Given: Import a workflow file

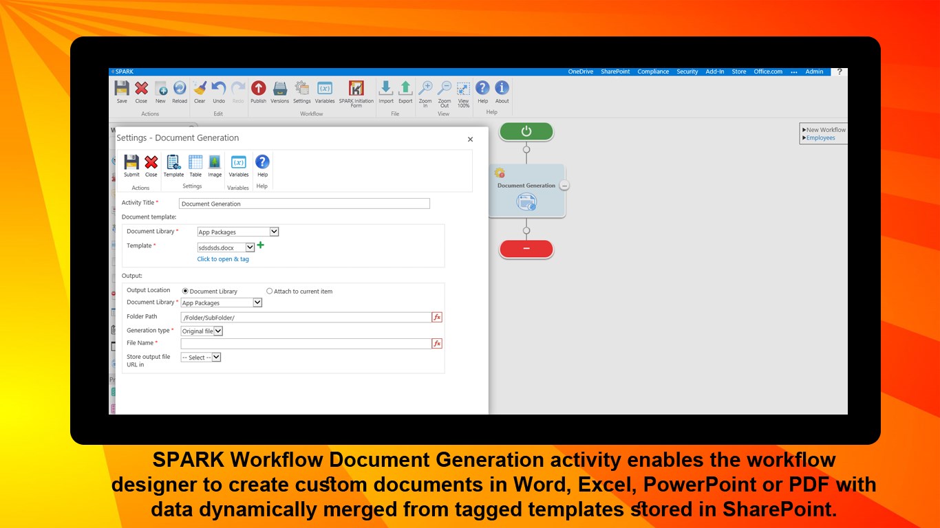Looking at the screenshot, I should pyautogui.click(x=386, y=91).
